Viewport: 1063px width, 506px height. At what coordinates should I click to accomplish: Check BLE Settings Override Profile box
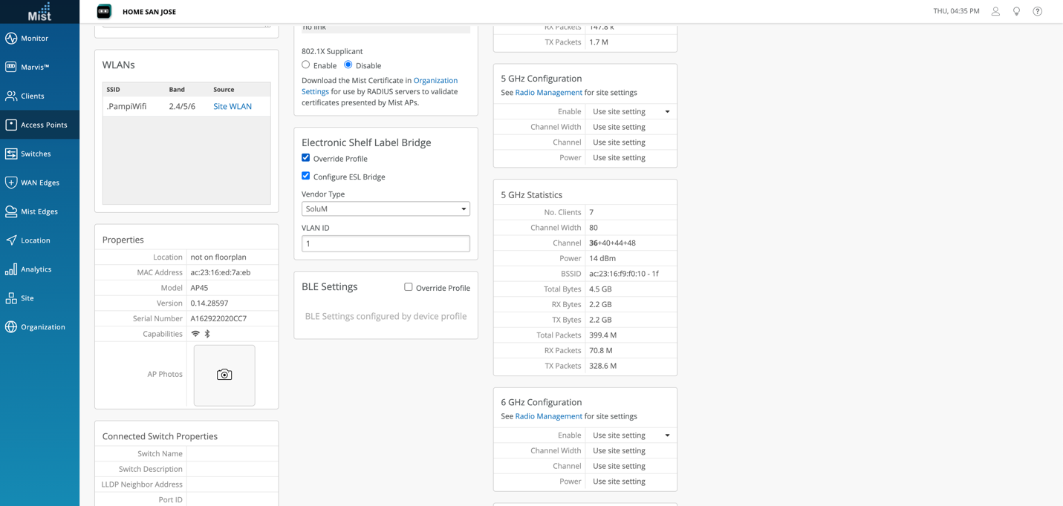tap(408, 287)
